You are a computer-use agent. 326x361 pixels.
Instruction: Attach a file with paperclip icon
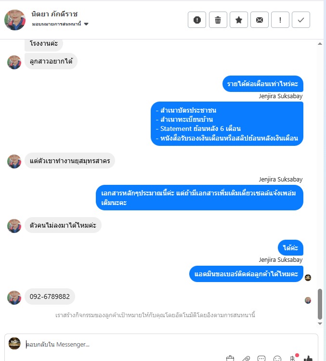click(x=246, y=358)
